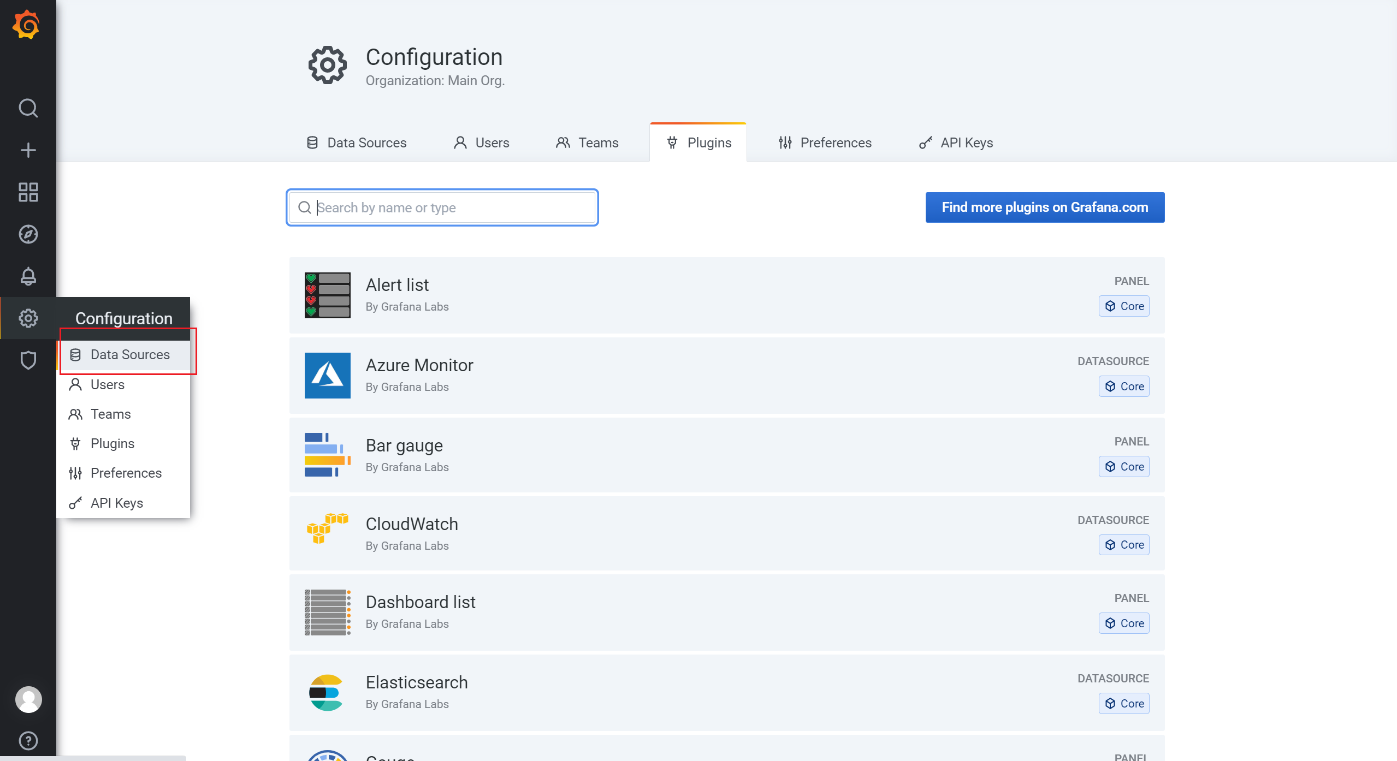Click the Alert list plugin icon

click(328, 295)
